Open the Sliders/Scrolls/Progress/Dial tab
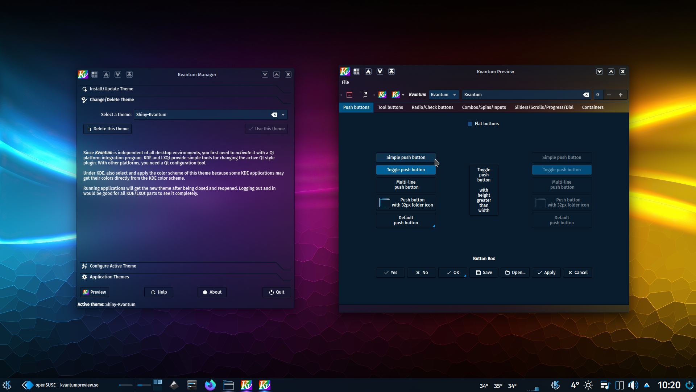 point(544,107)
